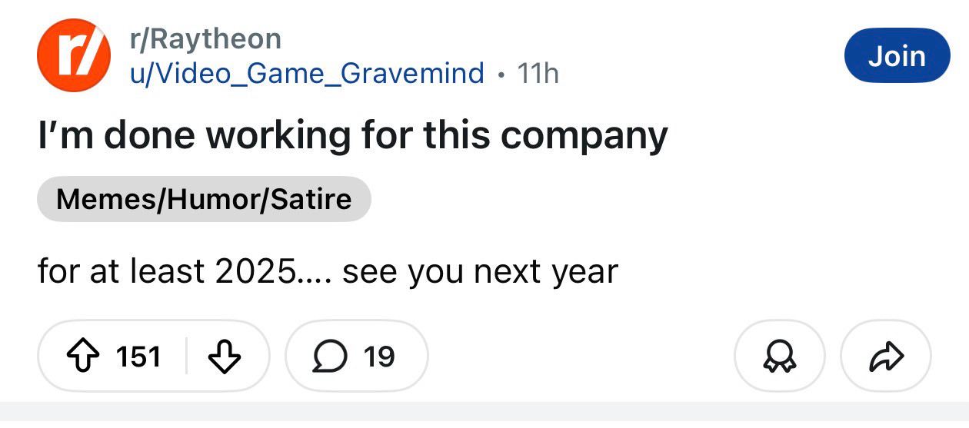Screen dimensions: 969x428
Task: Downvote the post with the down arrow
Action: click(x=225, y=357)
